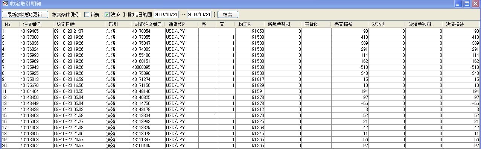Select order number 43175993
This screenshot has height=149, width=481.
click(x=30, y=55)
